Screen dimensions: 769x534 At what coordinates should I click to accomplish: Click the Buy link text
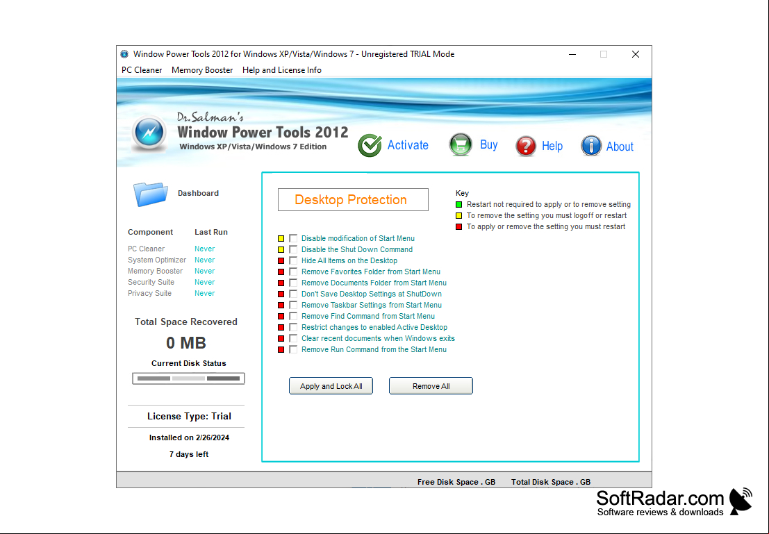click(489, 144)
